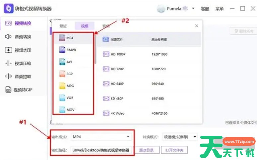Image resolution: width=257 pixels, height=160 pixels.
Task: Select the 4K Video preset
Action: [x=117, y=113]
